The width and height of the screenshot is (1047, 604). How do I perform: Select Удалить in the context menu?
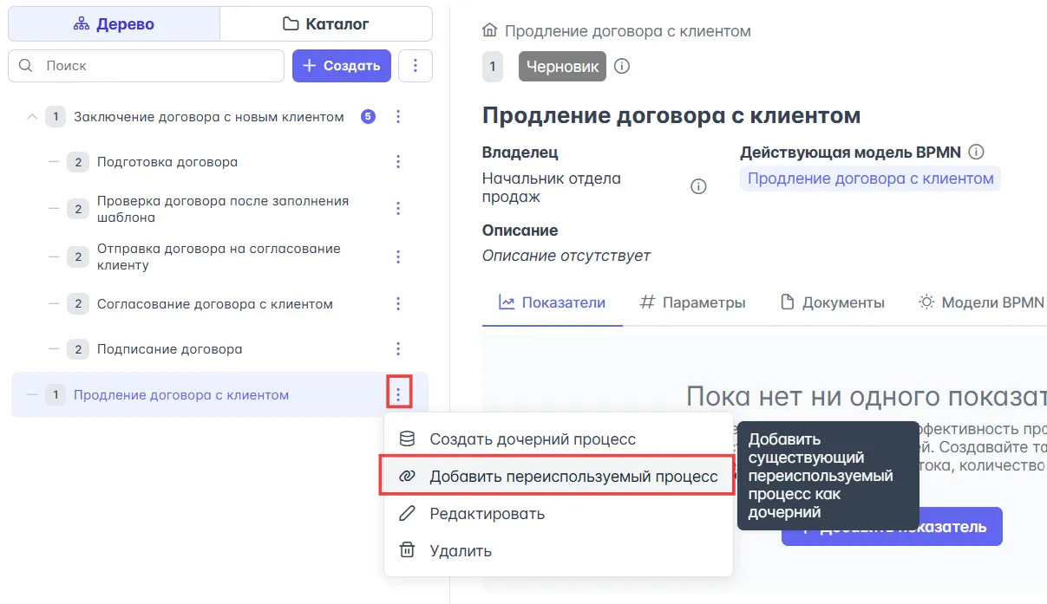pyautogui.click(x=460, y=551)
